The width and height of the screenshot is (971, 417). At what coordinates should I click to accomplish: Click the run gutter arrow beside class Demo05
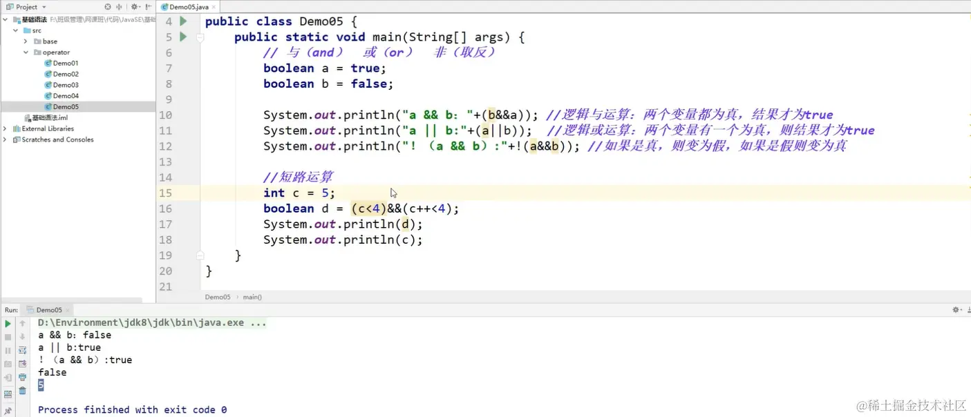tap(183, 21)
